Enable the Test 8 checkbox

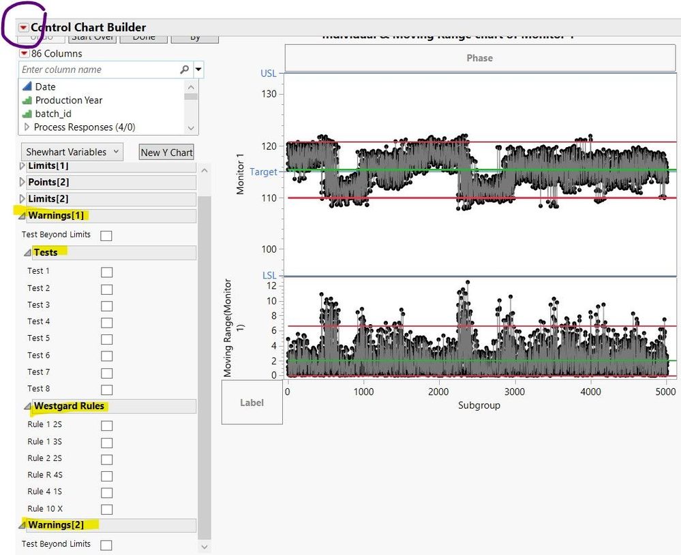tap(107, 390)
